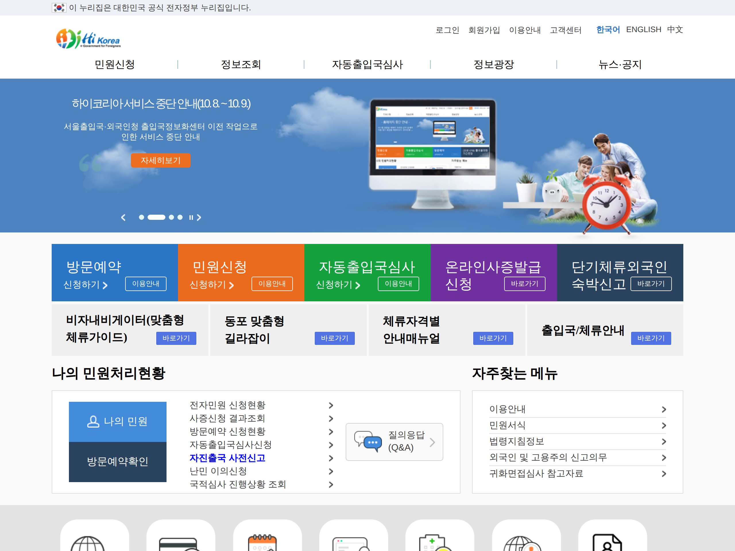Select the third banner slide dot
This screenshot has width=735, height=551.
pyautogui.click(x=171, y=217)
